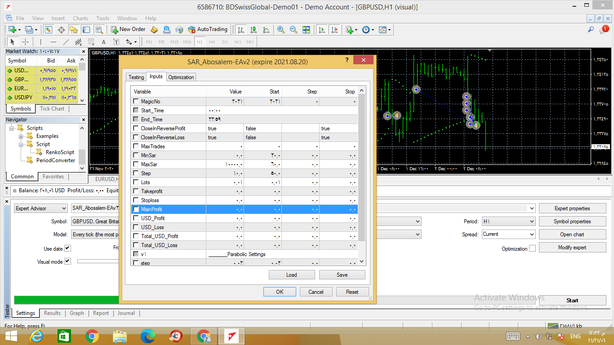Click the OK button
The width and height of the screenshot is (614, 345).
point(280,292)
